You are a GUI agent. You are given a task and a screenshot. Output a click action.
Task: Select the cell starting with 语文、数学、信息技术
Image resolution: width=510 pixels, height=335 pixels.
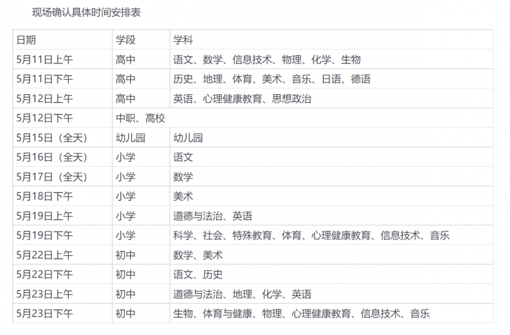(267, 60)
